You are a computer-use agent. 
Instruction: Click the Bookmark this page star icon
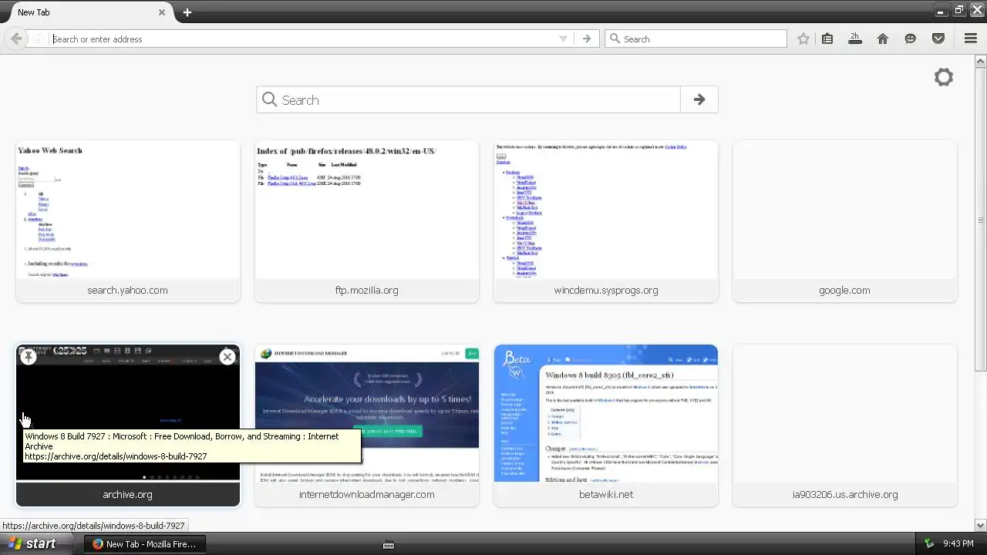[x=803, y=39]
